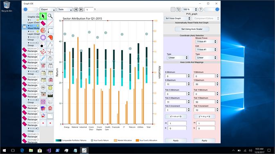Open the help question mark button
Screen dimensions: 275x154
[x=201, y=9]
